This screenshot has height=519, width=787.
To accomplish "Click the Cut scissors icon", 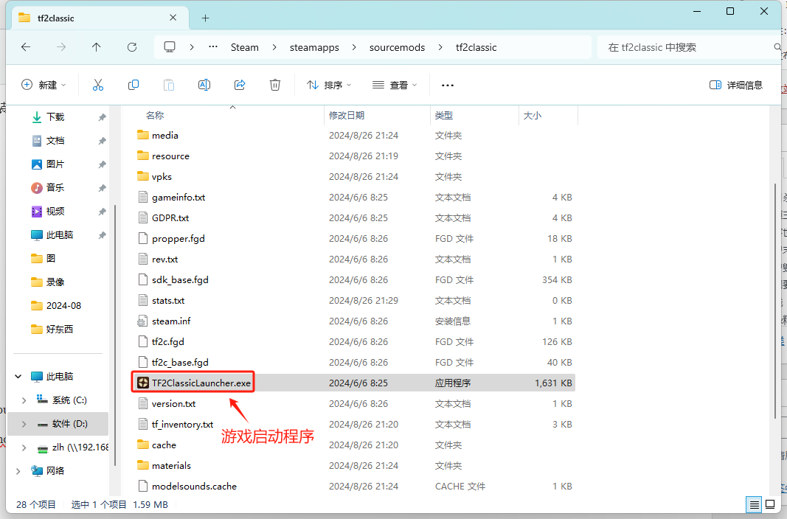I will [98, 86].
